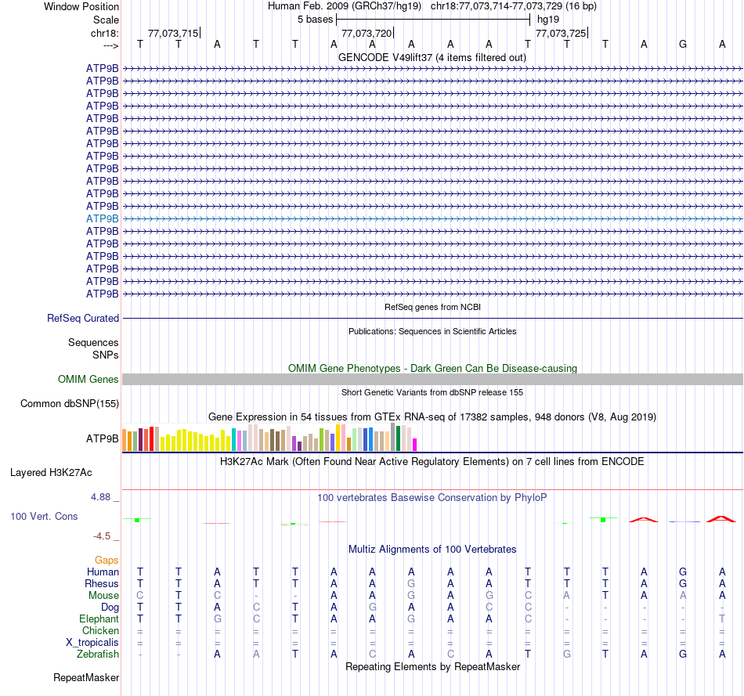
Task: Click the -4.5 PhyloP lower scale value
Action: (102, 536)
